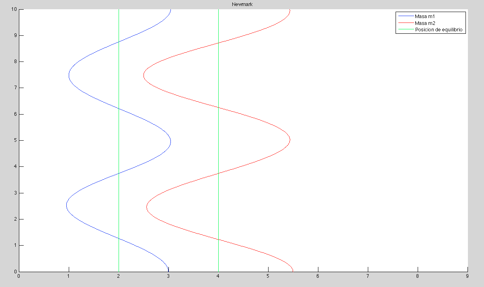Click the red line sample in legend
484x287 pixels.
click(x=405, y=23)
